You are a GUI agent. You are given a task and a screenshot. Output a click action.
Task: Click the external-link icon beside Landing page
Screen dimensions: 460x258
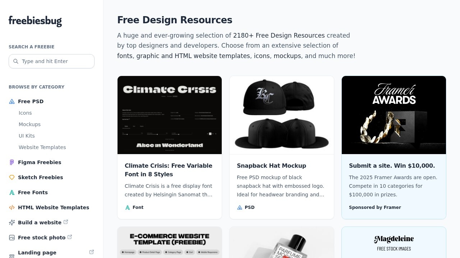(x=92, y=252)
